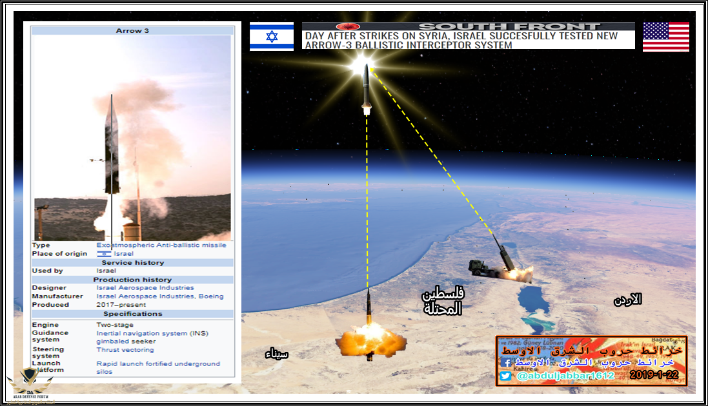Click the Used by label
The image size is (708, 406).
point(47,271)
